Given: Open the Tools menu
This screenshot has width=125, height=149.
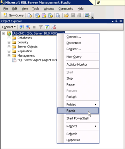Looking at the screenshot, I should tap(36, 9).
